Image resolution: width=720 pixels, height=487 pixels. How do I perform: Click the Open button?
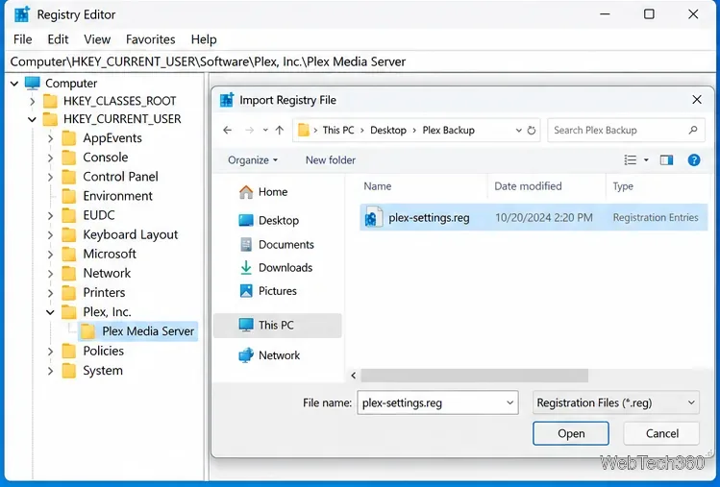click(571, 434)
